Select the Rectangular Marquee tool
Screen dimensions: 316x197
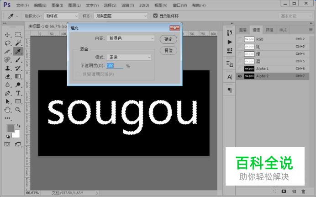click(x=18, y=35)
